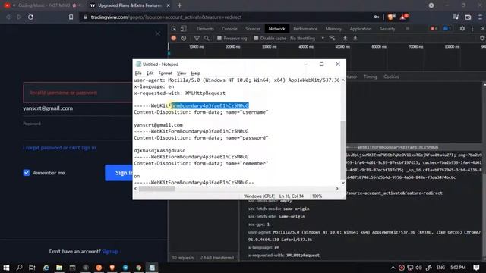Close the Upgraded Plans tab
Image resolution: width=486 pixels, height=273 pixels.
pyautogui.click(x=169, y=5)
